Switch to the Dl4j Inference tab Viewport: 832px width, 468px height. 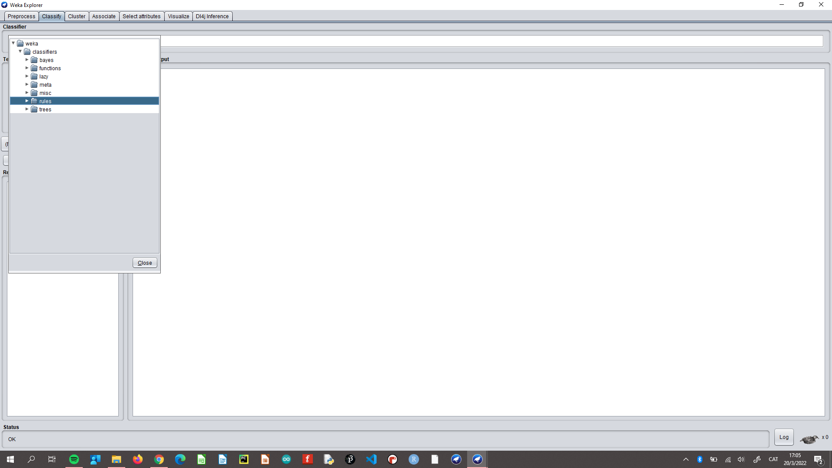click(x=212, y=16)
